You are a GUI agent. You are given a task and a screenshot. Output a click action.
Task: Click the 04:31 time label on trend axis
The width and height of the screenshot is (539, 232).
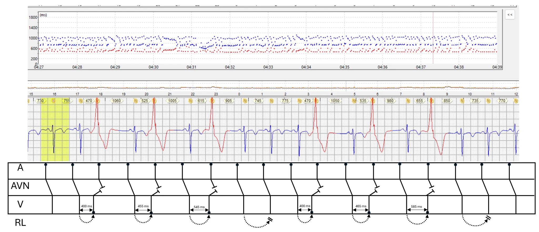pyautogui.click(x=191, y=67)
